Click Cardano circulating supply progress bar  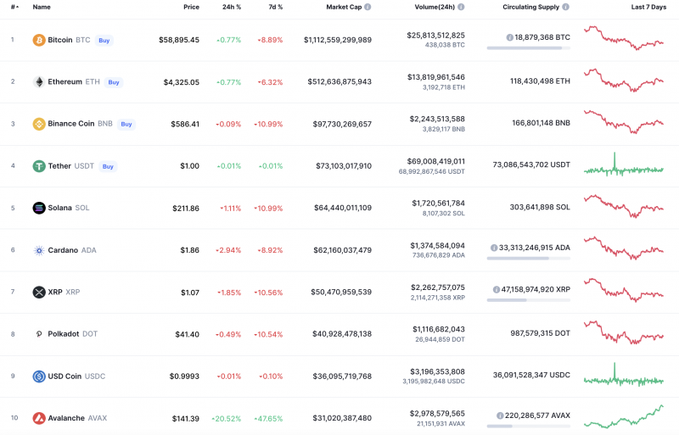click(528, 259)
